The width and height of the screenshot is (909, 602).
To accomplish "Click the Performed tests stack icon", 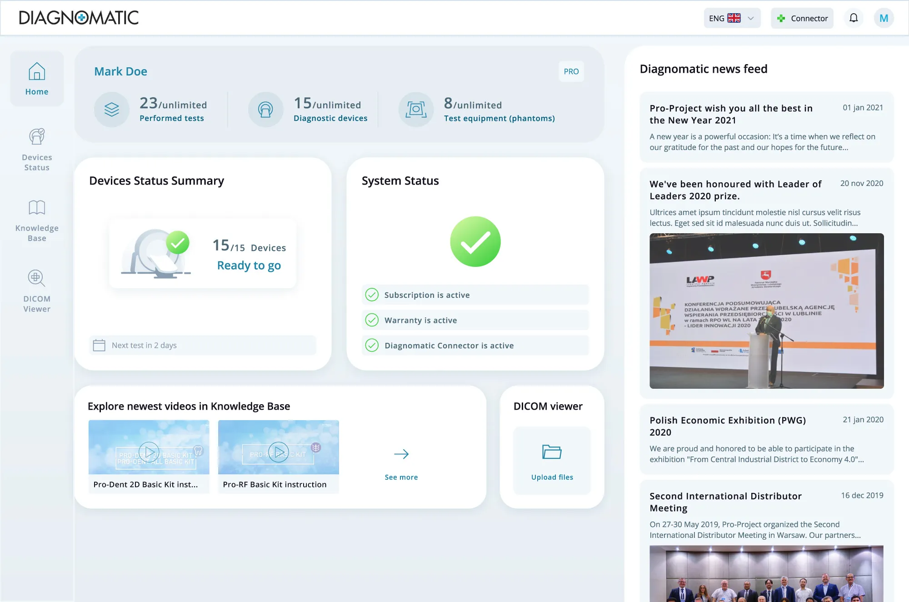I will pyautogui.click(x=111, y=109).
